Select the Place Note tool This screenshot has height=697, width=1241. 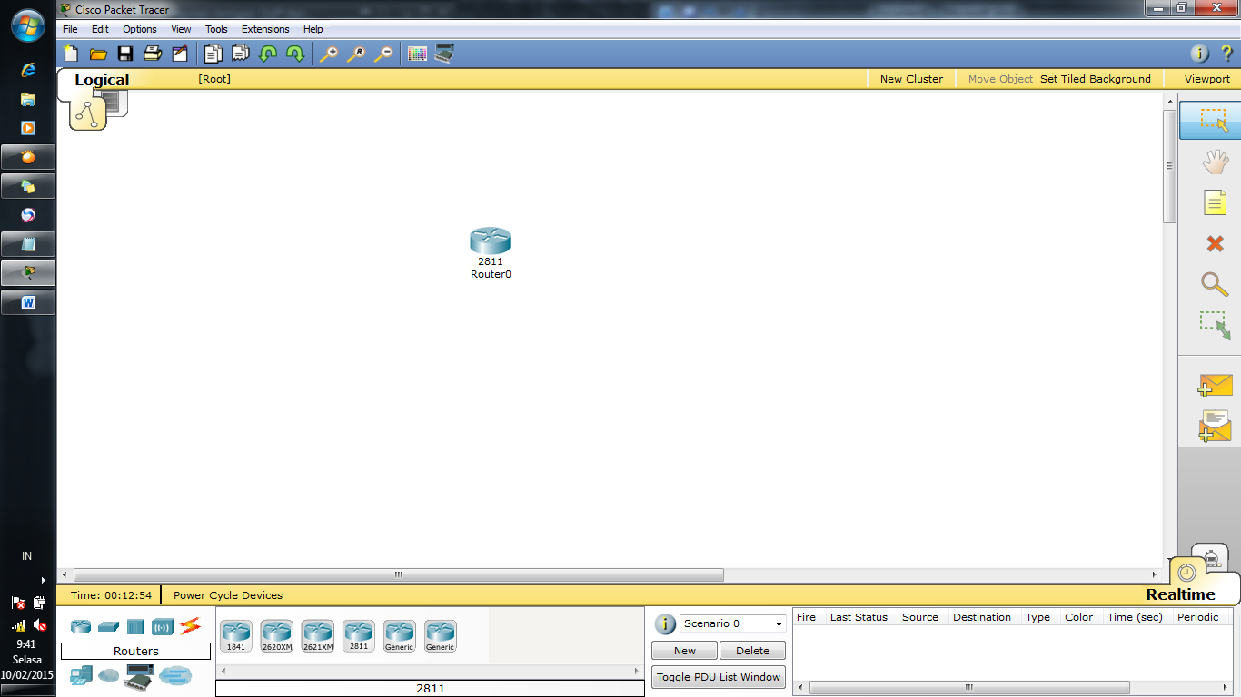pyautogui.click(x=1215, y=202)
